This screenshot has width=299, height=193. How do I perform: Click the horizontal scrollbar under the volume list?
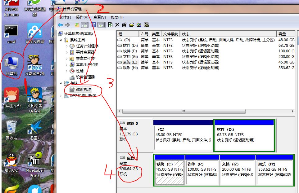(x=183, y=111)
